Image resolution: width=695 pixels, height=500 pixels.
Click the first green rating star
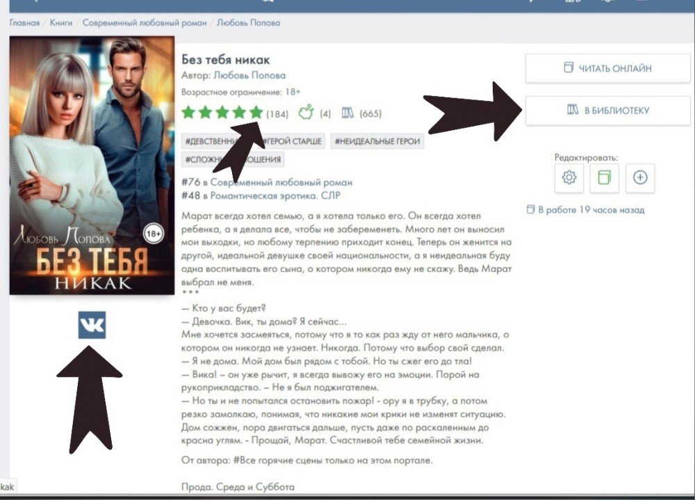(x=189, y=113)
